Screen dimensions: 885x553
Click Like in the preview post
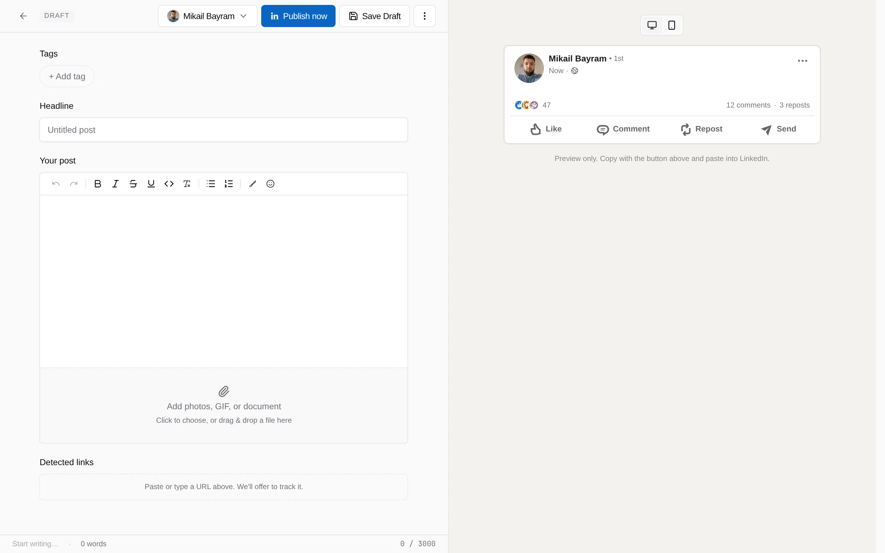(546, 129)
